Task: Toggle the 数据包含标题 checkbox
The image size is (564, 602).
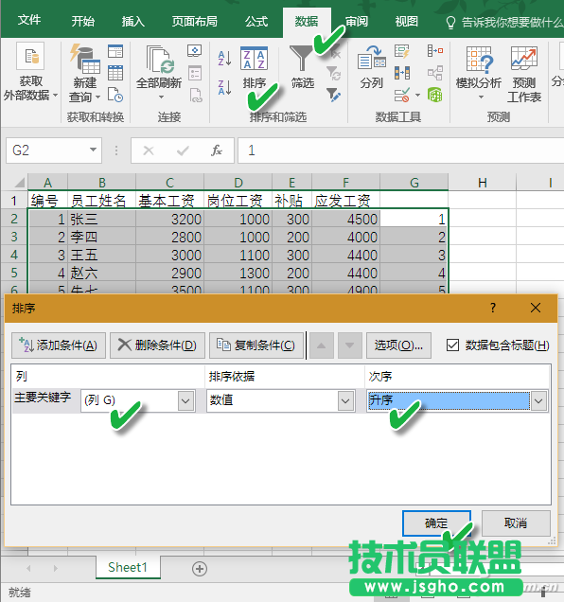Action: click(452, 345)
